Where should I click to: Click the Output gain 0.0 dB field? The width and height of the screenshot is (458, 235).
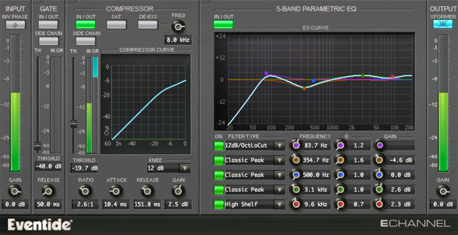(x=443, y=205)
